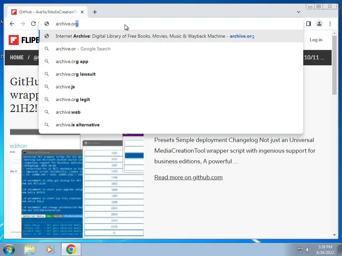Launch Windows Media Player from taskbar

50,249
